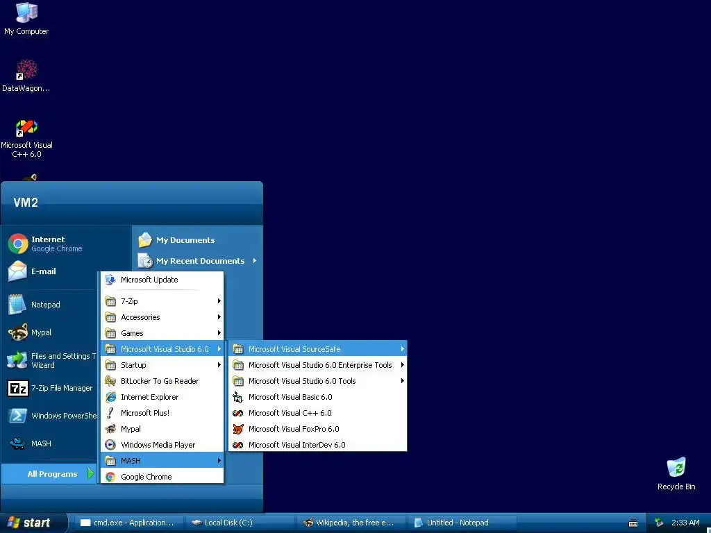Select the Accessories folder entry
The image size is (711, 533).
tap(162, 316)
